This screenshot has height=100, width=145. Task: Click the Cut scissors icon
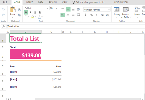click(19, 9)
